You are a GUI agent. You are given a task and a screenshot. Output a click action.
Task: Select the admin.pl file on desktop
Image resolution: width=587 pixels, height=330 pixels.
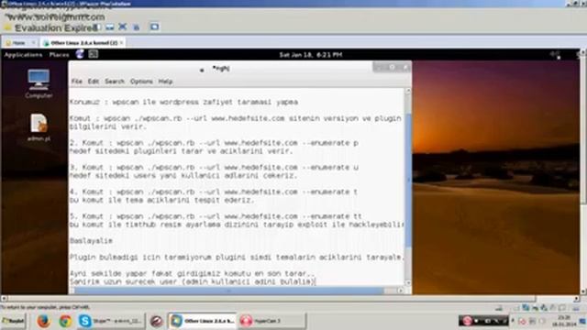(39, 127)
